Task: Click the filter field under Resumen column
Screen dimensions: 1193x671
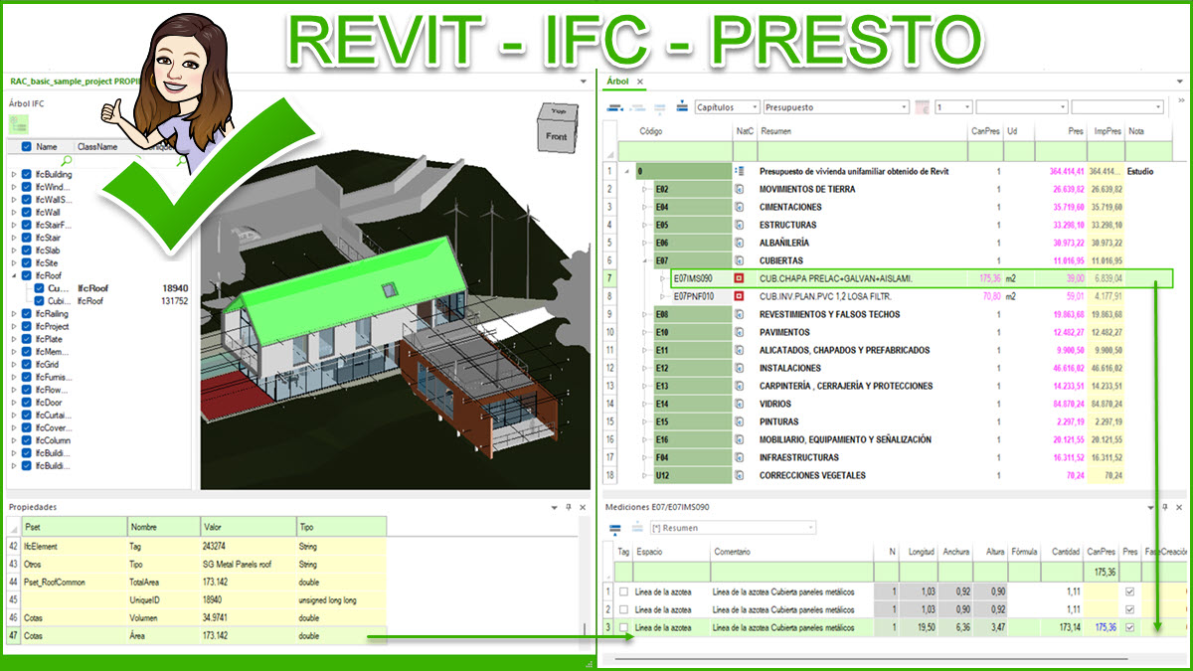Action: pos(861,151)
